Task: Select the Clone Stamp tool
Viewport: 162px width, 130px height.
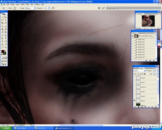Action: pyautogui.click(x=2, y=29)
